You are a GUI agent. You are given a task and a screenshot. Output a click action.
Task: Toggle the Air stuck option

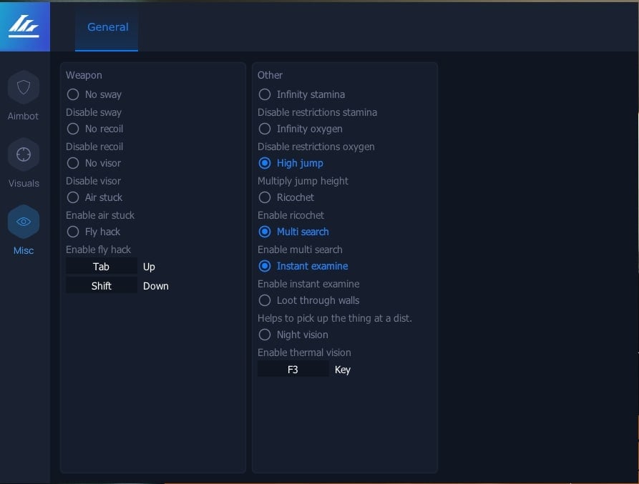[x=73, y=197]
